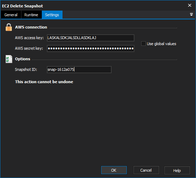This screenshot has width=196, height=178.
Task: Select the Settings tab
Action: tap(52, 15)
